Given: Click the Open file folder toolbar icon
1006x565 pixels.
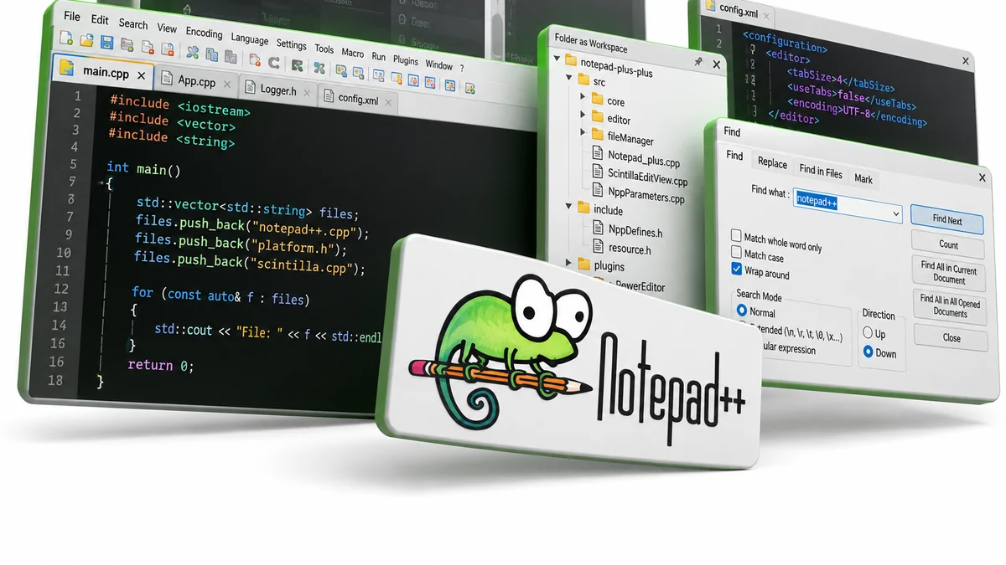Looking at the screenshot, I should pyautogui.click(x=86, y=39).
